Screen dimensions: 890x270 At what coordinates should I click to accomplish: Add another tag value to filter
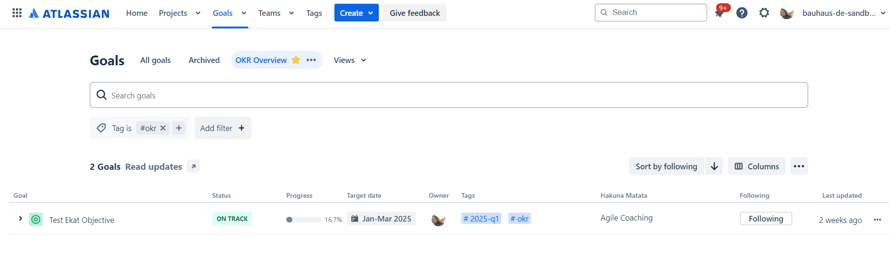(x=179, y=128)
